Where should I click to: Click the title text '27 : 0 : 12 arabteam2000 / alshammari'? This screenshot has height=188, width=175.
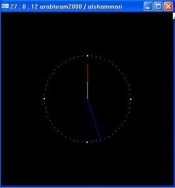[66, 7]
